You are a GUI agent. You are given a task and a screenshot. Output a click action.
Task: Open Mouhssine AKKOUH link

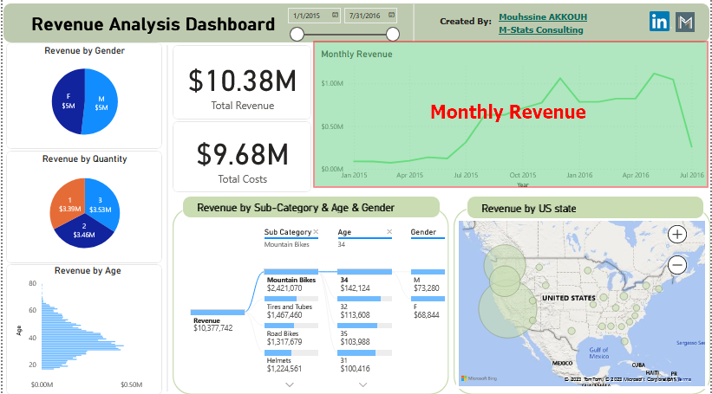click(541, 17)
